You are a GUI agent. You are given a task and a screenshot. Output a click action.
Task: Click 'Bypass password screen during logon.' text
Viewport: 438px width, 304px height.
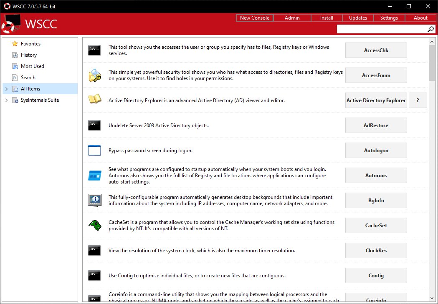[151, 151]
